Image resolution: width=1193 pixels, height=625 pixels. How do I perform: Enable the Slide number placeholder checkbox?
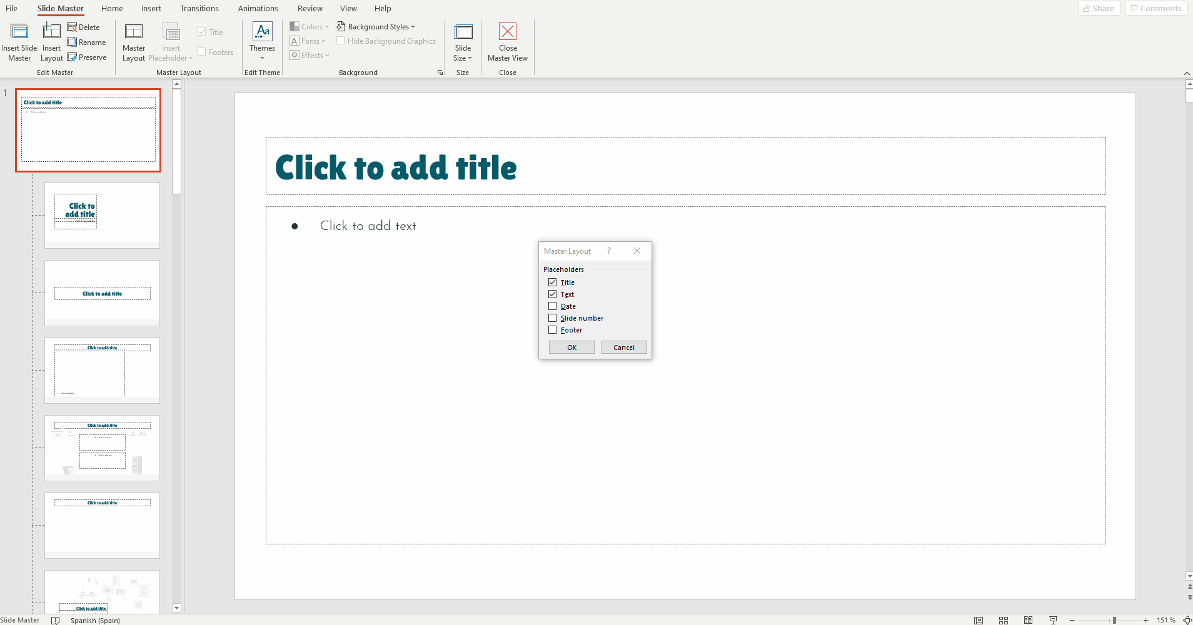click(553, 318)
